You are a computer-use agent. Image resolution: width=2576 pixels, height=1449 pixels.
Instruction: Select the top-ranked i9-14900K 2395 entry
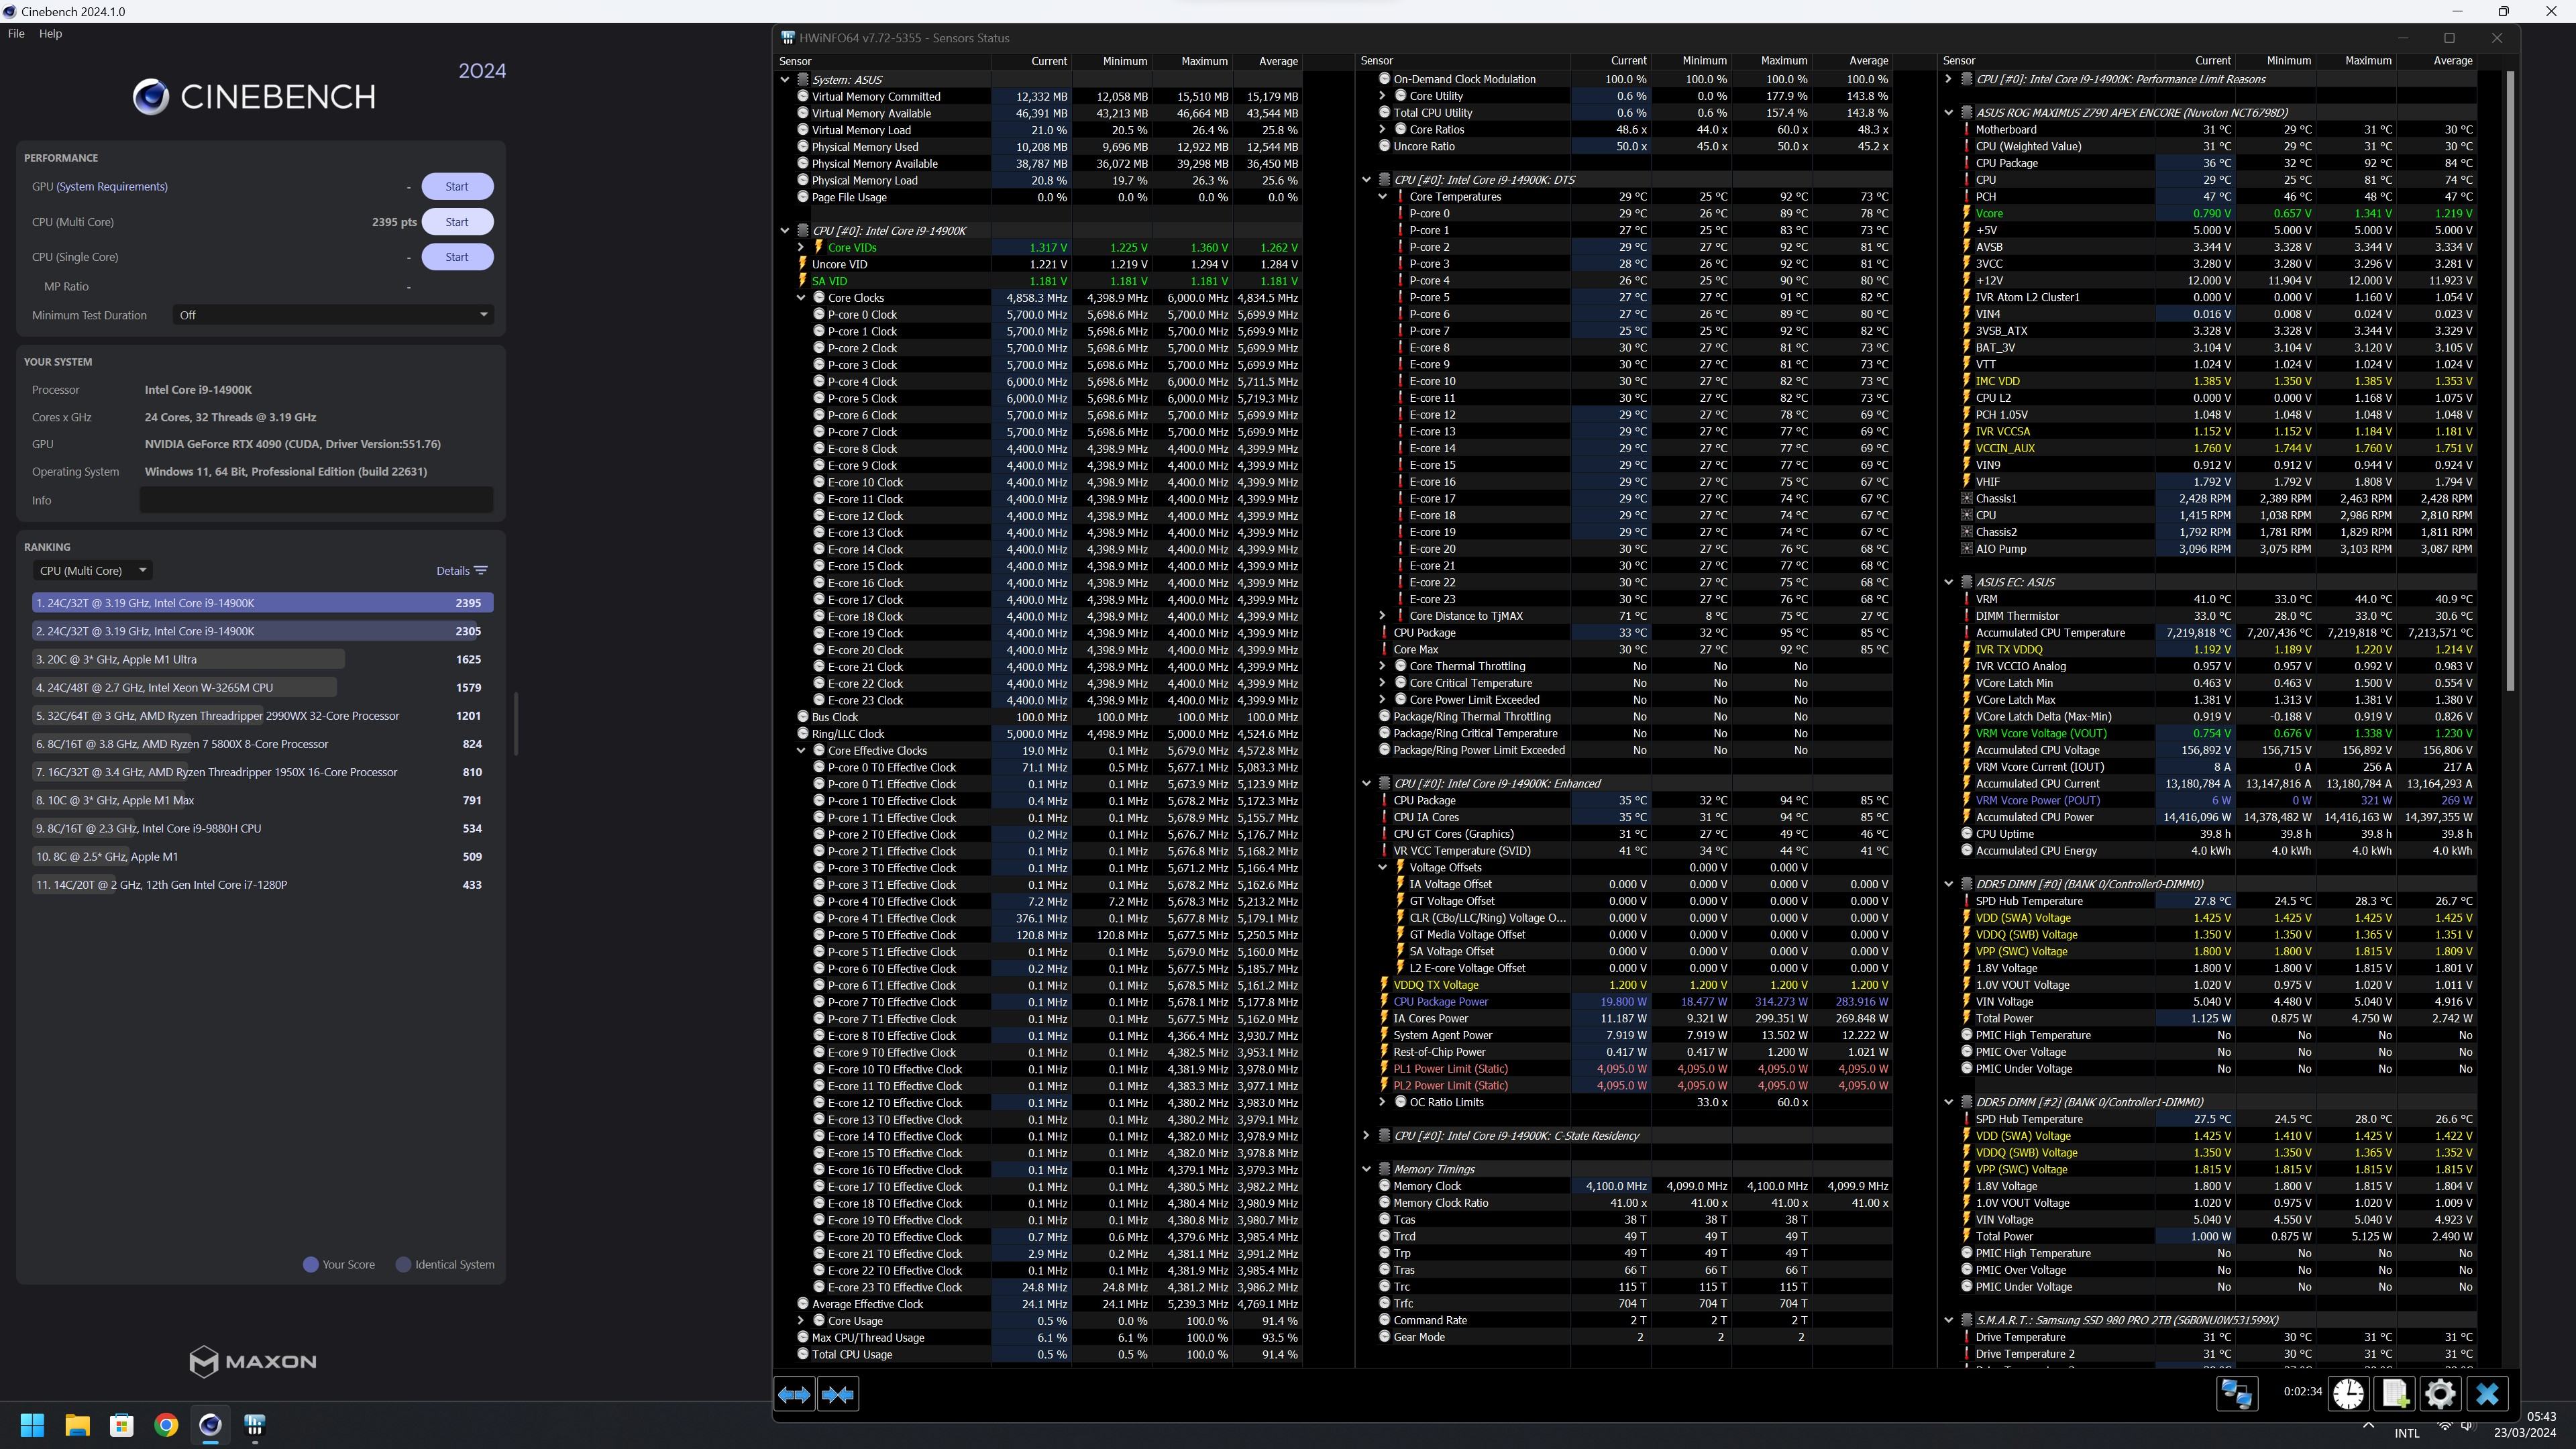coord(262,603)
